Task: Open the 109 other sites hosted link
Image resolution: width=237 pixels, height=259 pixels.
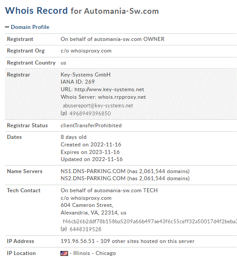Action: pos(147,241)
